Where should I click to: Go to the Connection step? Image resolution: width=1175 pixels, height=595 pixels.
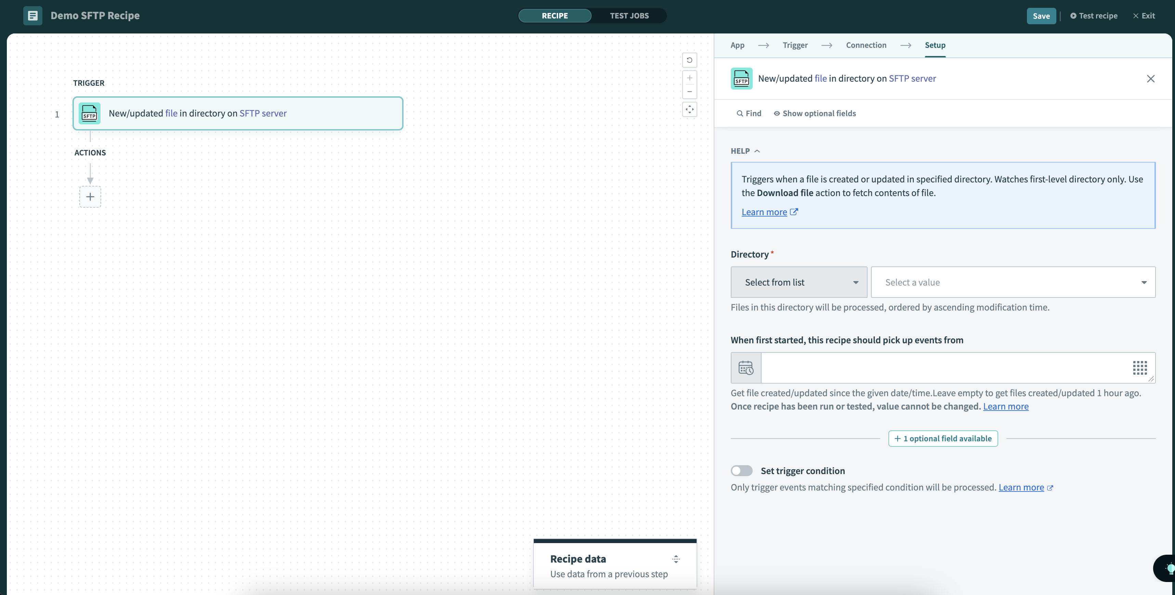coord(866,45)
